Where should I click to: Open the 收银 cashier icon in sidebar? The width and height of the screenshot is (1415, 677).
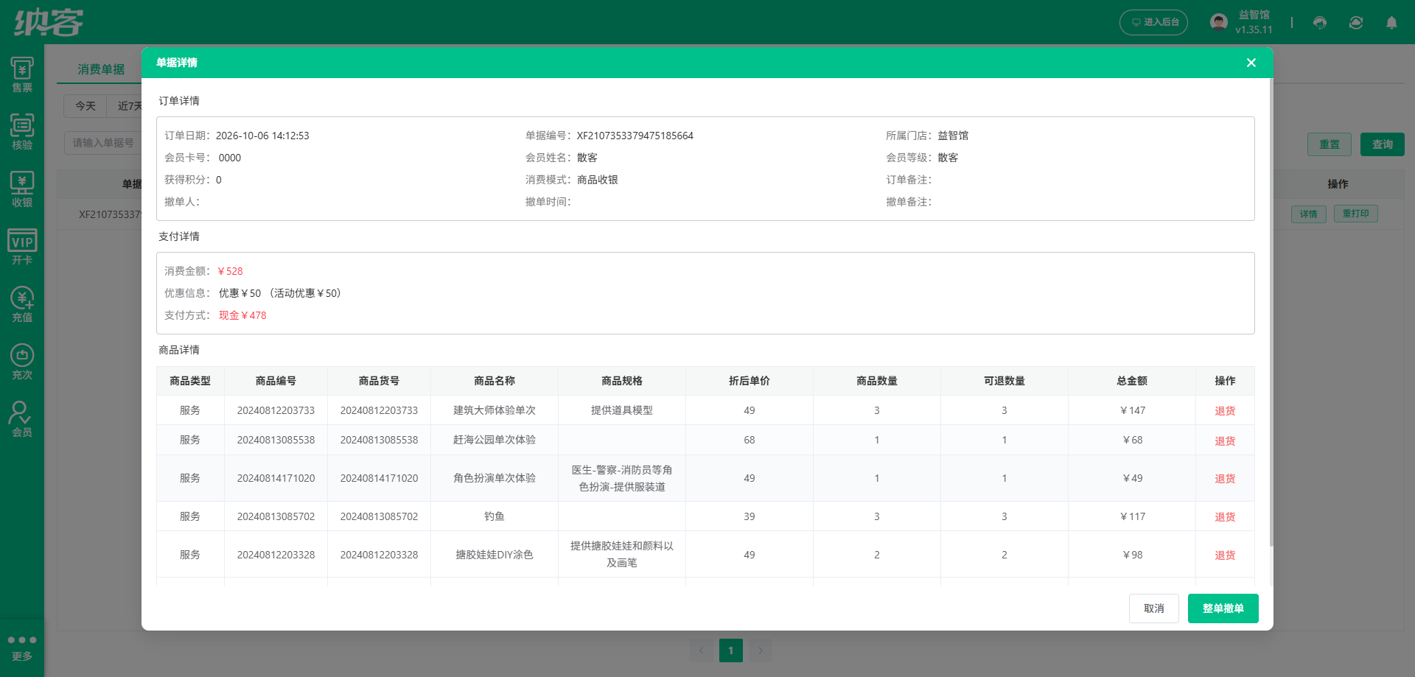click(22, 190)
